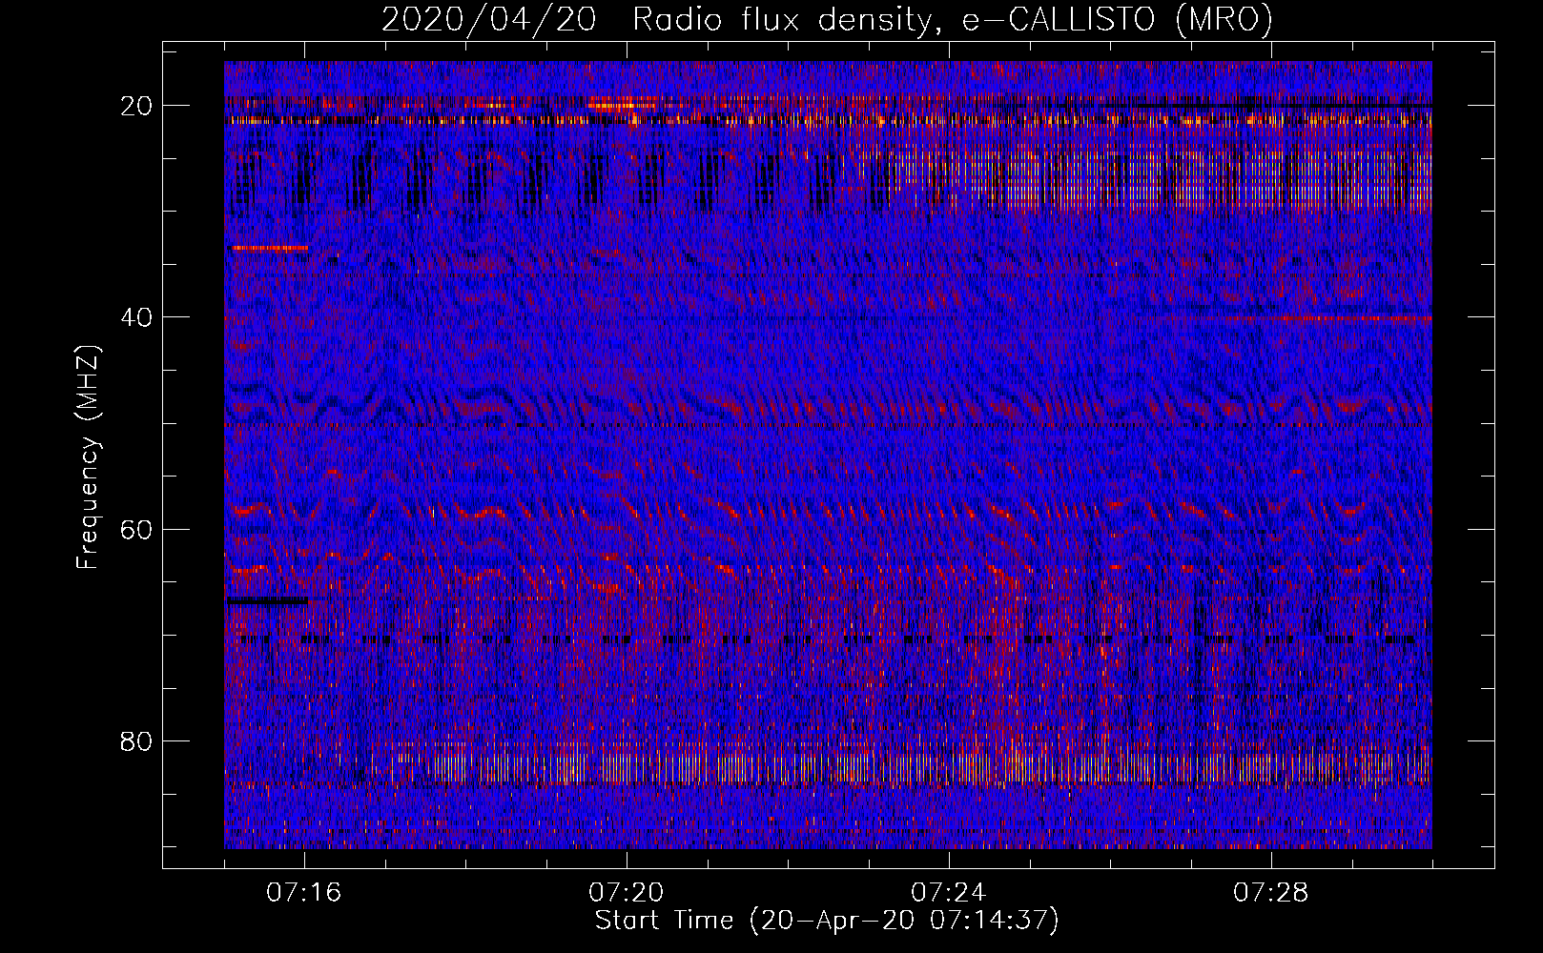Click the 80 MHz frequency tick label
The image size is (1543, 953).
136,741
